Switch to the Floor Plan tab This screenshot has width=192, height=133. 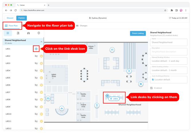[11, 26]
